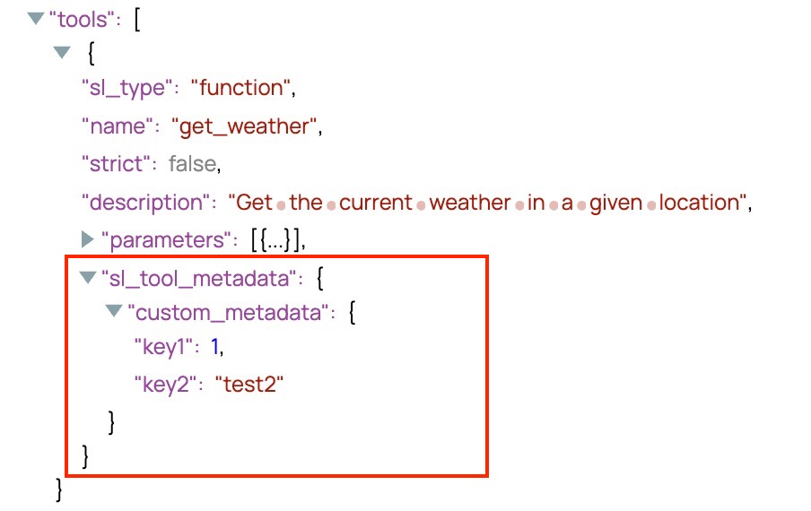This screenshot has height=511, width=811.
Task: Select the "custom_metadata" key label
Action: (224, 313)
